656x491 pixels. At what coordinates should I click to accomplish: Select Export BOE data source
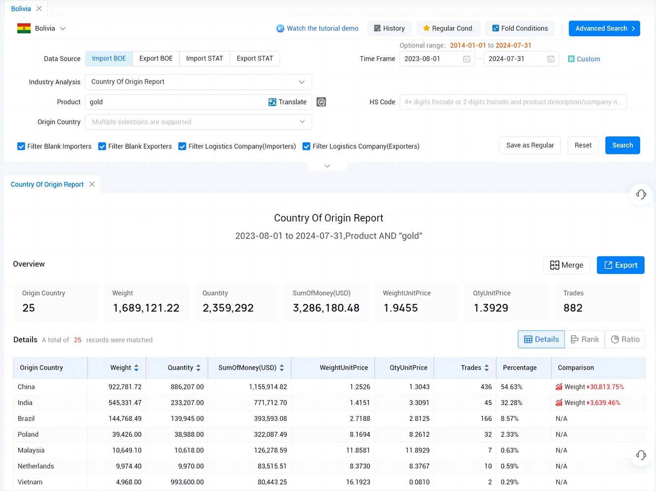[x=156, y=59]
